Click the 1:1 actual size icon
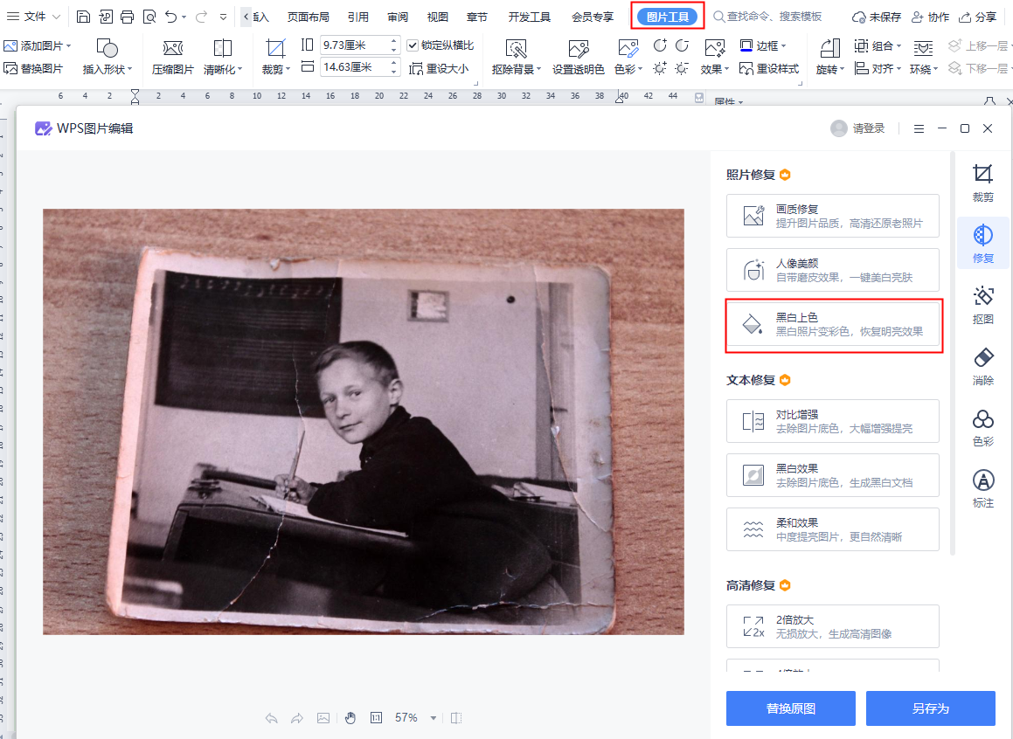Viewport: 1013px width, 739px height. pyautogui.click(x=376, y=718)
